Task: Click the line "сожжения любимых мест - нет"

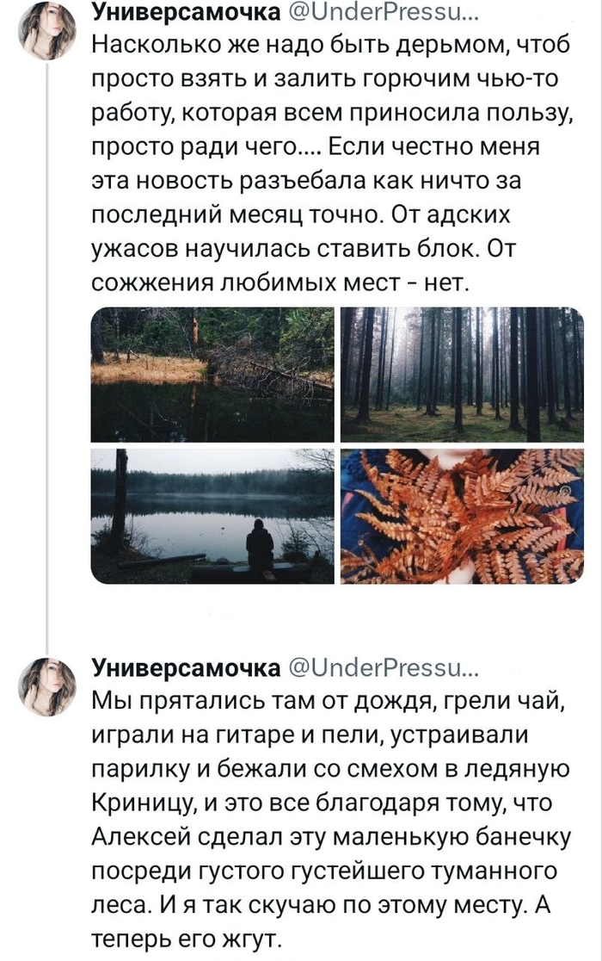Action: pyautogui.click(x=278, y=281)
